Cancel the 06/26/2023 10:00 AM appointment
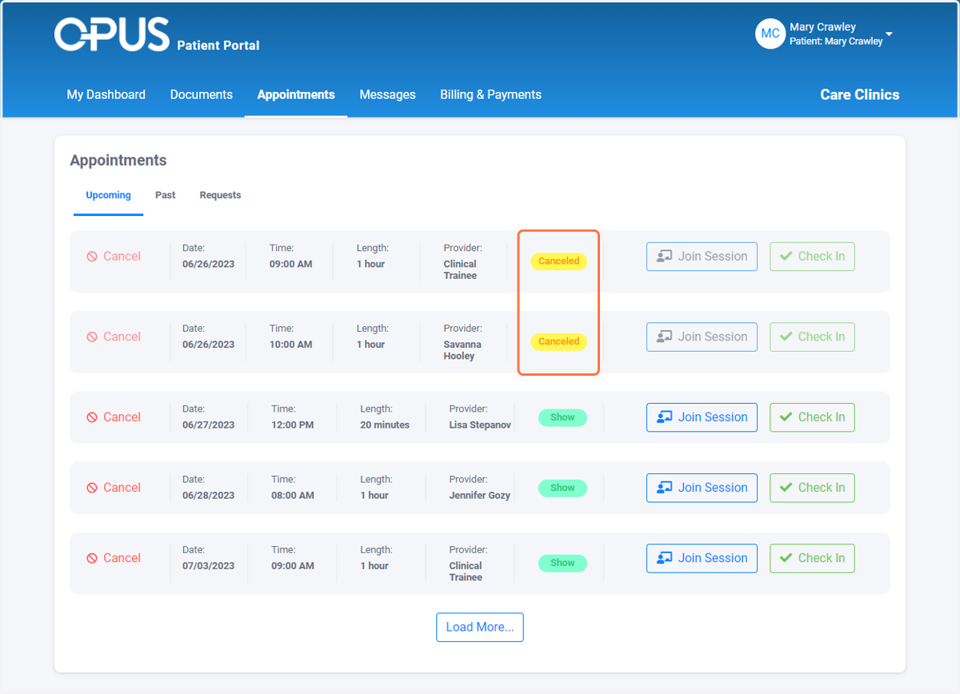 114,337
